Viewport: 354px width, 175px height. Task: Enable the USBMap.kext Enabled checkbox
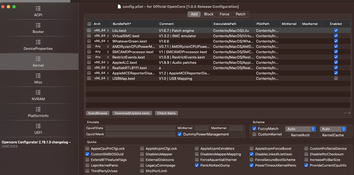tap(336, 78)
